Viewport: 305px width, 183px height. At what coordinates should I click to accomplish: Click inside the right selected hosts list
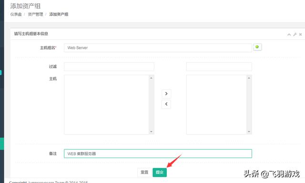pos(216,104)
